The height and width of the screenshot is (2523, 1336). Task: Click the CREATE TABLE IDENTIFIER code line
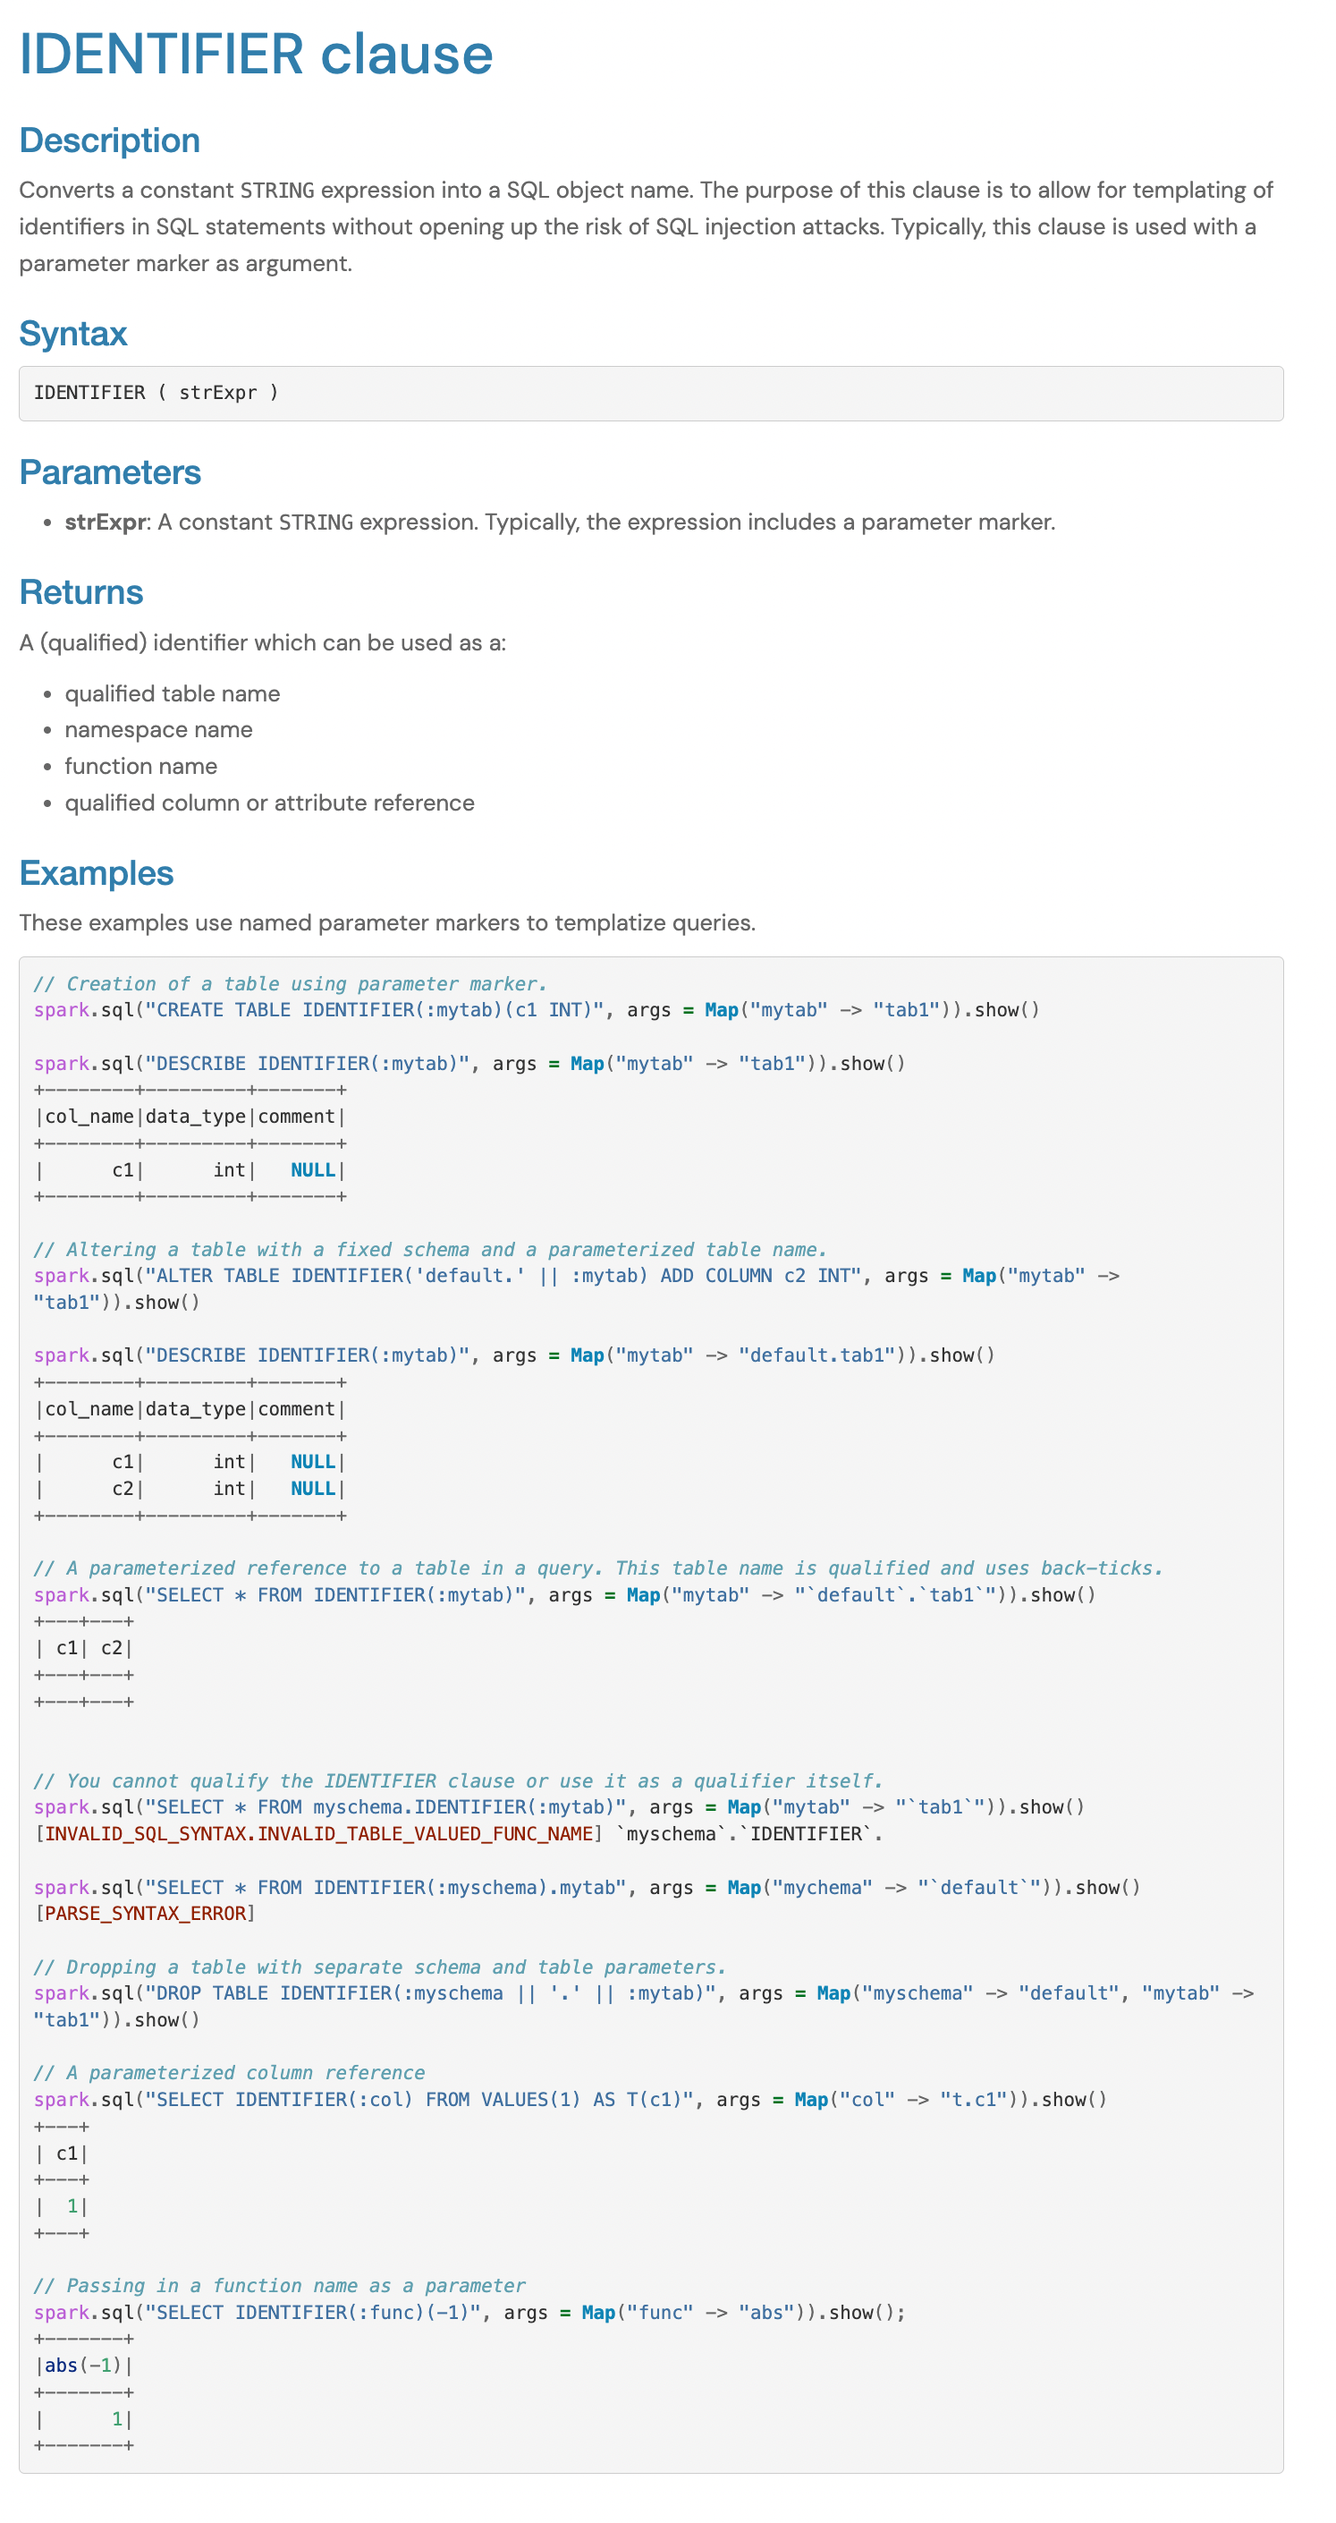point(537,1010)
